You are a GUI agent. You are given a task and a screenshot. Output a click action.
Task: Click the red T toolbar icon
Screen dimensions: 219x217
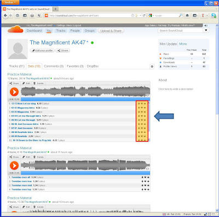click(203, 15)
